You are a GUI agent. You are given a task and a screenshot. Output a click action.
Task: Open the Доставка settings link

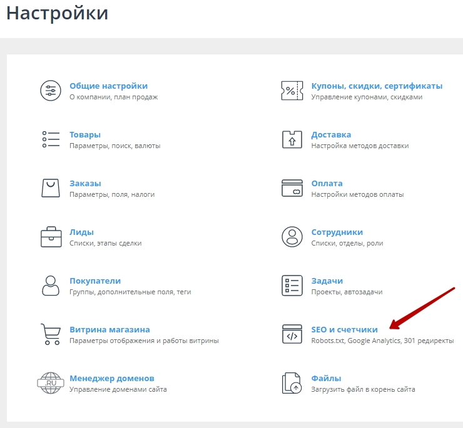pos(331,134)
